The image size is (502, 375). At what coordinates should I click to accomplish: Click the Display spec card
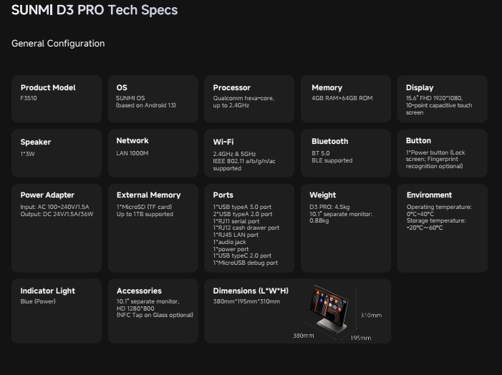pos(442,99)
